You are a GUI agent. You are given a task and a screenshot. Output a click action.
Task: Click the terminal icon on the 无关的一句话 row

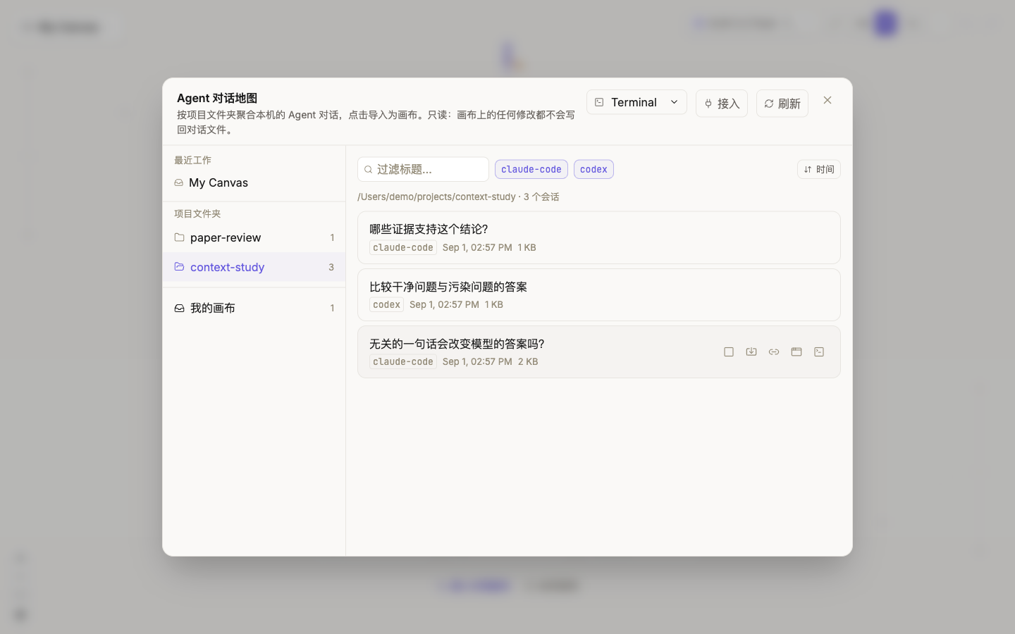coord(819,352)
